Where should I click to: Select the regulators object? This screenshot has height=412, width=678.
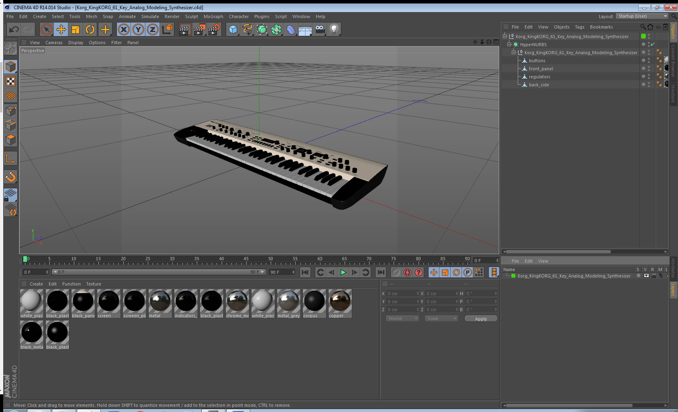[x=539, y=77]
